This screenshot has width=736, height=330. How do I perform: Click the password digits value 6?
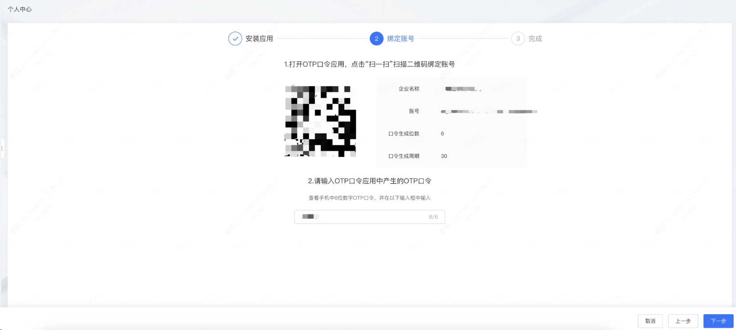click(x=442, y=134)
